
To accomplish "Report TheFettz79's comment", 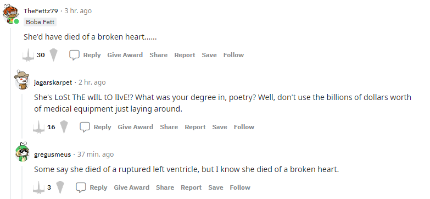I will click(185, 55).
